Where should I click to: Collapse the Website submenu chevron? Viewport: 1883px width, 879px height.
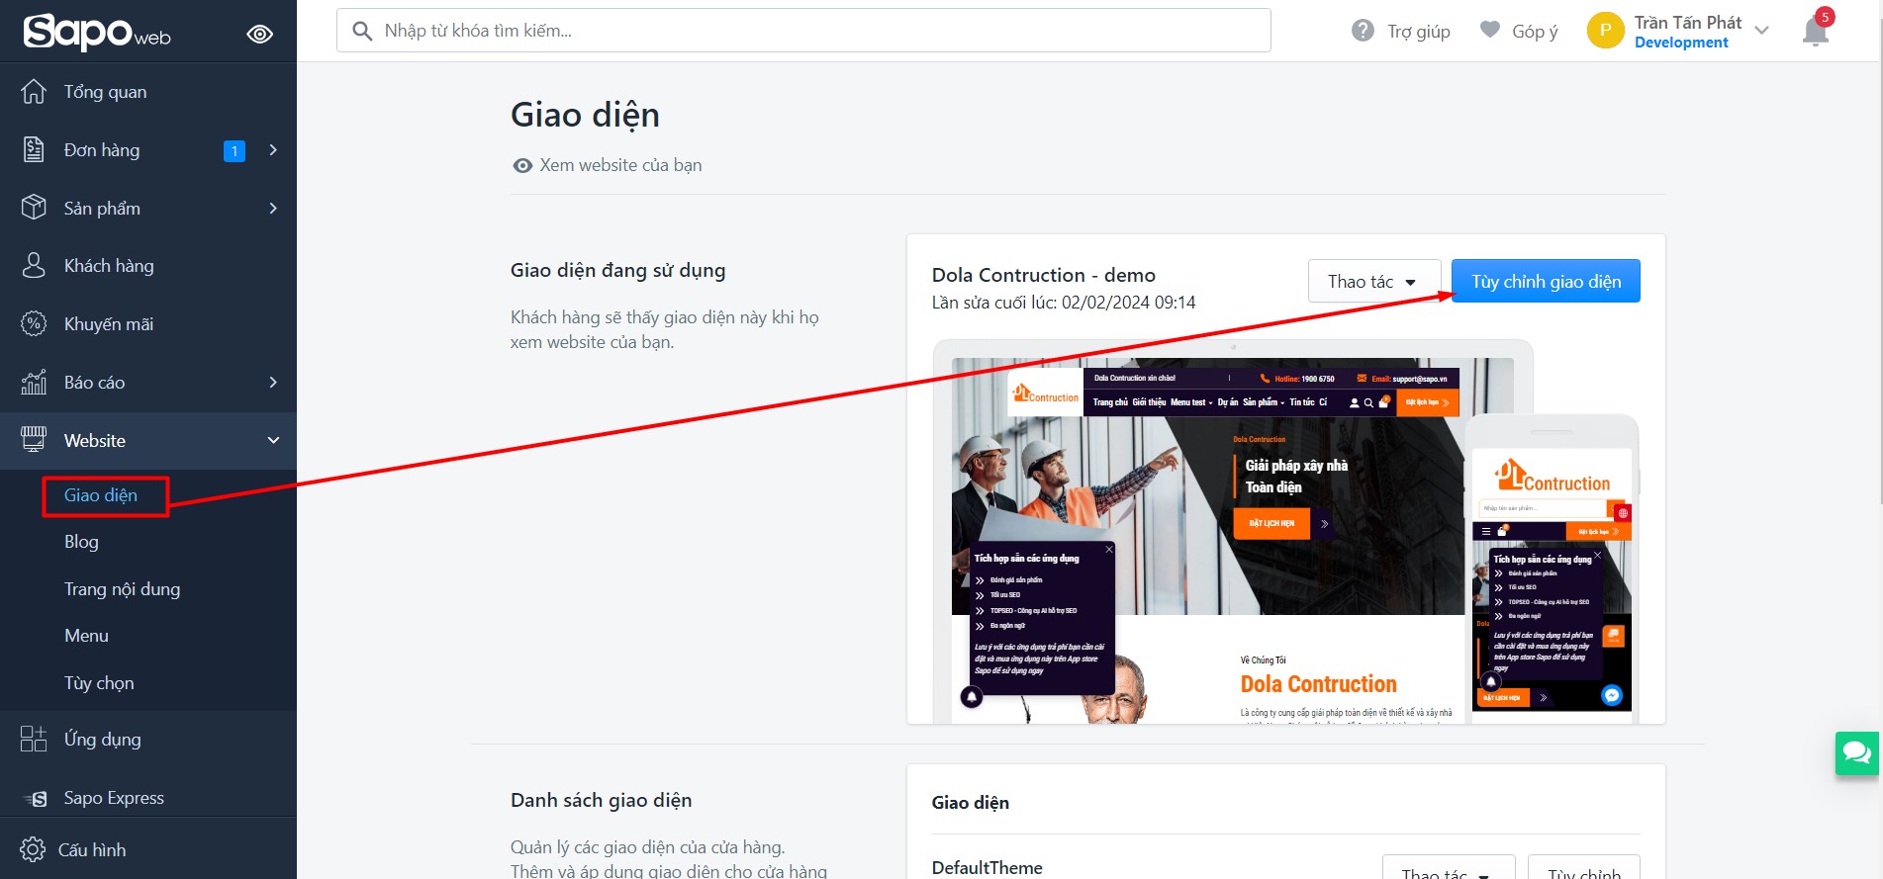coord(273,440)
